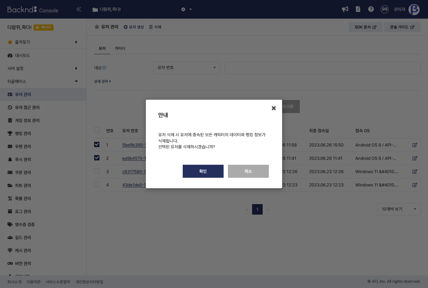This screenshot has width=428, height=288.
Task: Click the 99 notification badge
Action: 385,9
